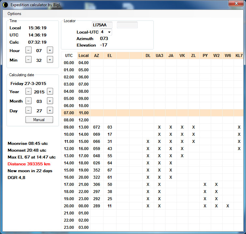The height and width of the screenshot is (234, 246).
Task: Edit the LI75AA locator field
Action: point(102,25)
